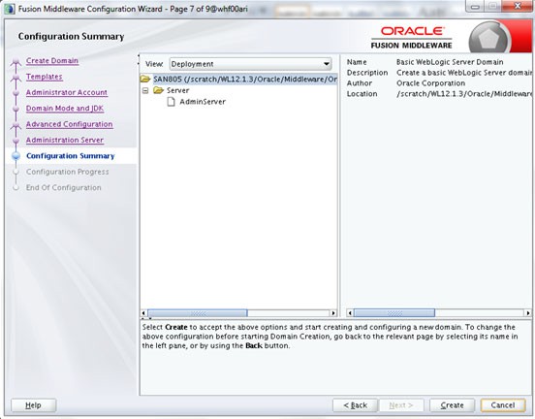Click the details pane scroll left arrow
Viewport: 535px width, 419px height.
[x=350, y=313]
